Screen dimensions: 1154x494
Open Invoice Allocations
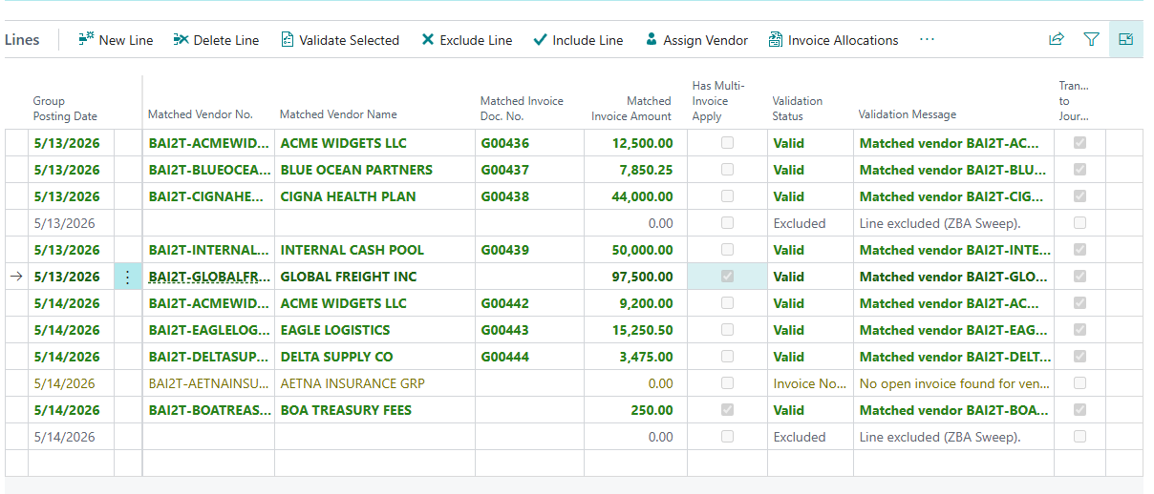pos(834,40)
